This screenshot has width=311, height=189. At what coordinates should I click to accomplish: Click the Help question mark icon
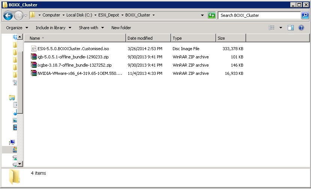(x=301, y=28)
